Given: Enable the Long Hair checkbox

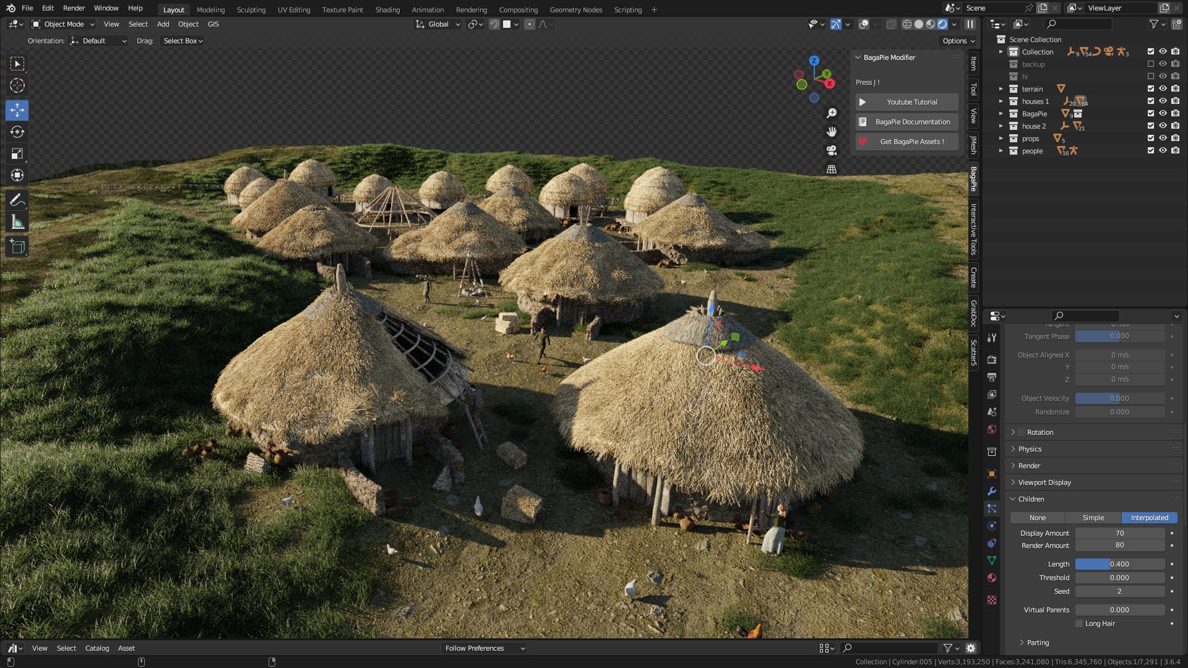Looking at the screenshot, I should tap(1079, 623).
